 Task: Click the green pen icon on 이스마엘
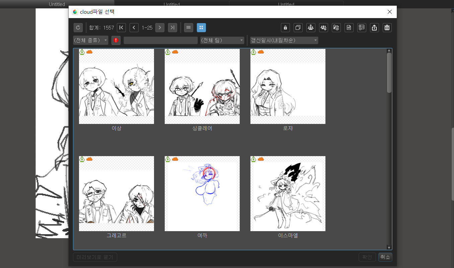point(253,159)
